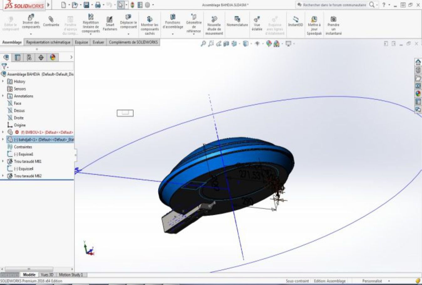Open the appearance color sphere in view toolbar
The image size is (422, 285).
click(269, 44)
